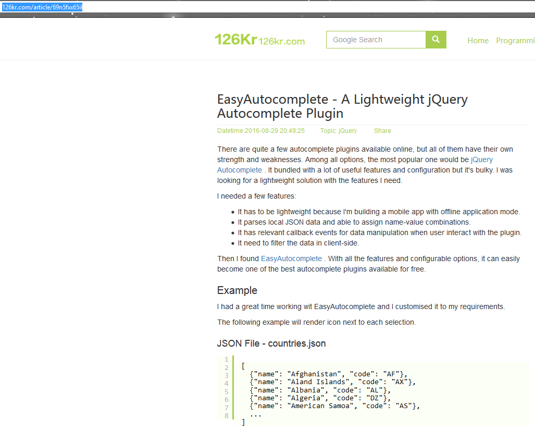Select the browser address bar URL
Viewport: 535px width, 430px height.
(x=42, y=7)
